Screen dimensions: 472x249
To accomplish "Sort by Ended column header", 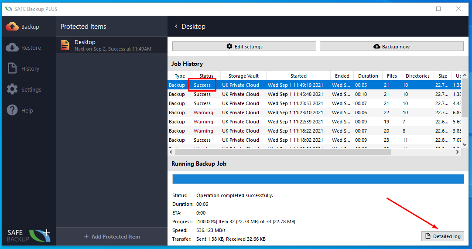I will (342, 76).
